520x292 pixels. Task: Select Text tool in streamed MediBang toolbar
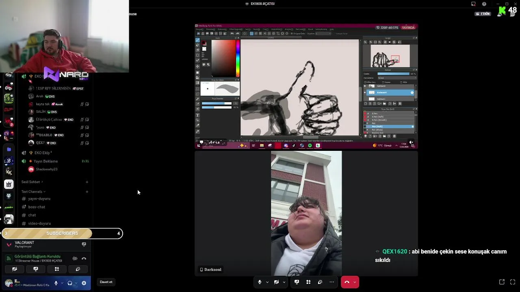coord(197,115)
